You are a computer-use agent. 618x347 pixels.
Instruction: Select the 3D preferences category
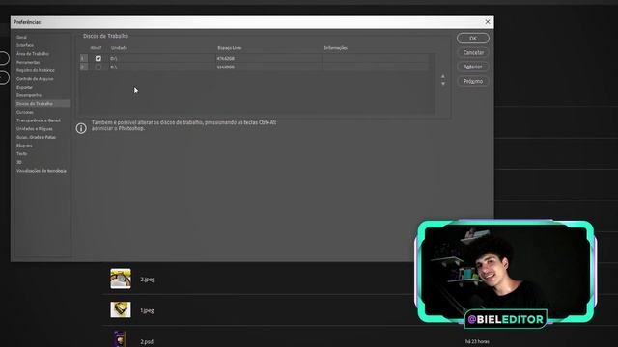coord(19,162)
